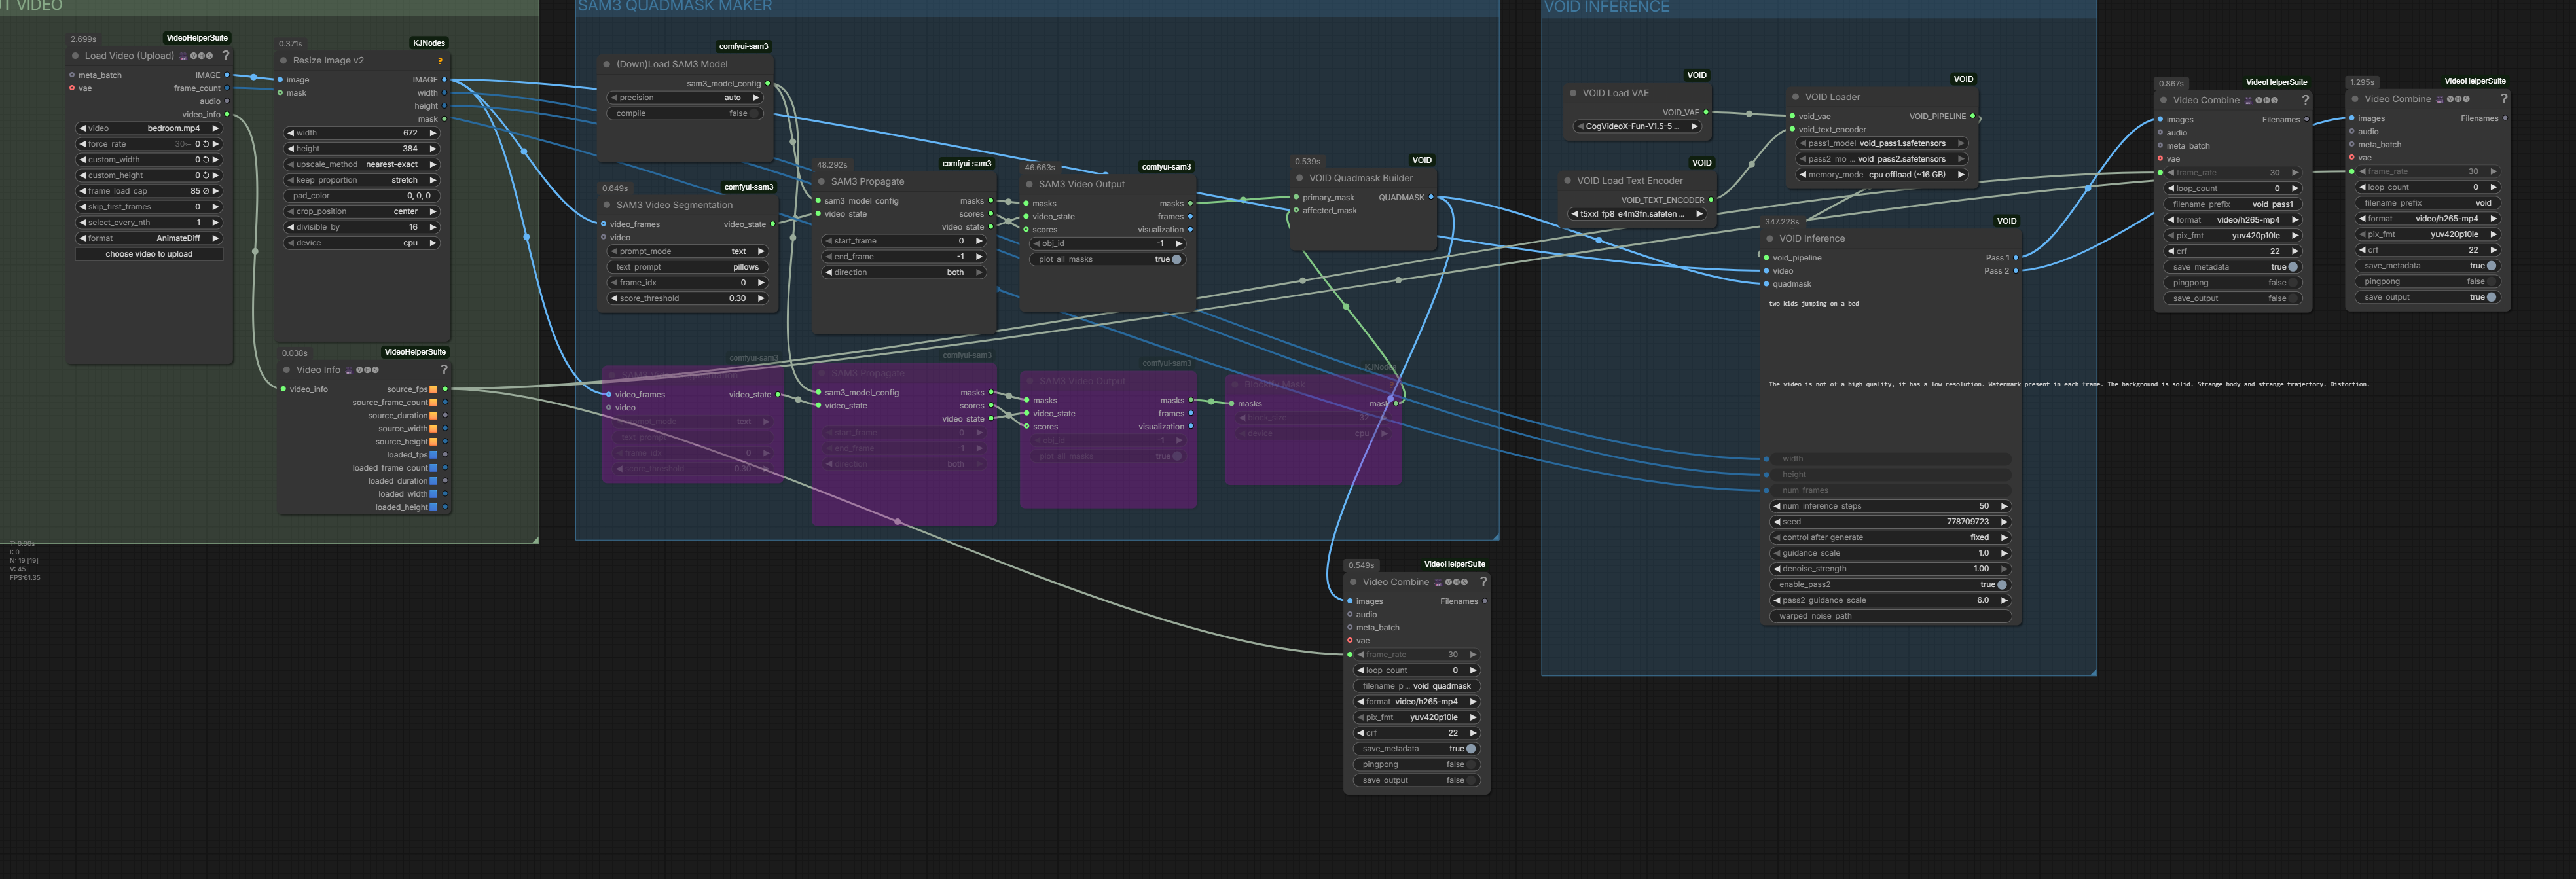This screenshot has height=879, width=2576.
Task: Click text_prompt field containing pillows
Action: point(689,268)
